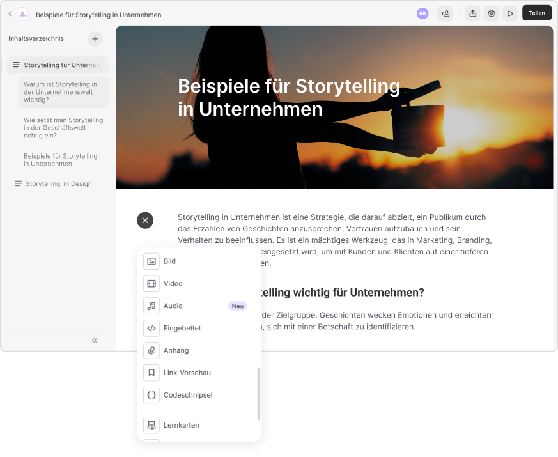Image resolution: width=558 pixels, height=457 pixels.
Task: Choose Audio music note icon
Action: coord(151,306)
